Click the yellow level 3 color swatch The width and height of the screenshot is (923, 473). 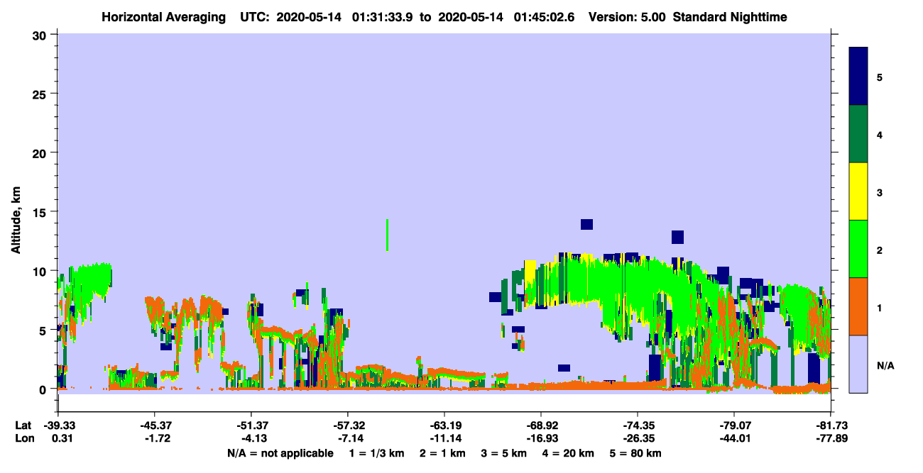point(858,191)
